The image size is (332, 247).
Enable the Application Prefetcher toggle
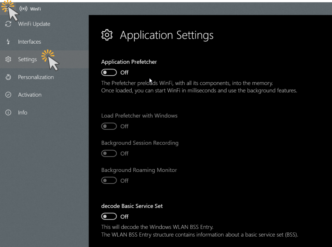(109, 72)
